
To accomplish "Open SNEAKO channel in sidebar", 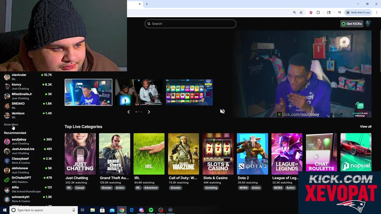I will tap(28, 106).
